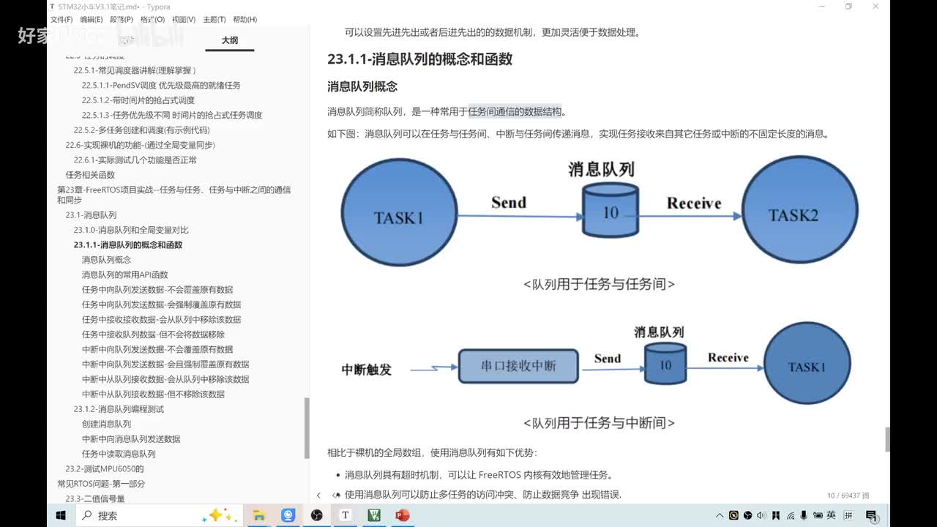Open the green spreadsheet app in taskbar
The image size is (937, 527).
point(373,515)
